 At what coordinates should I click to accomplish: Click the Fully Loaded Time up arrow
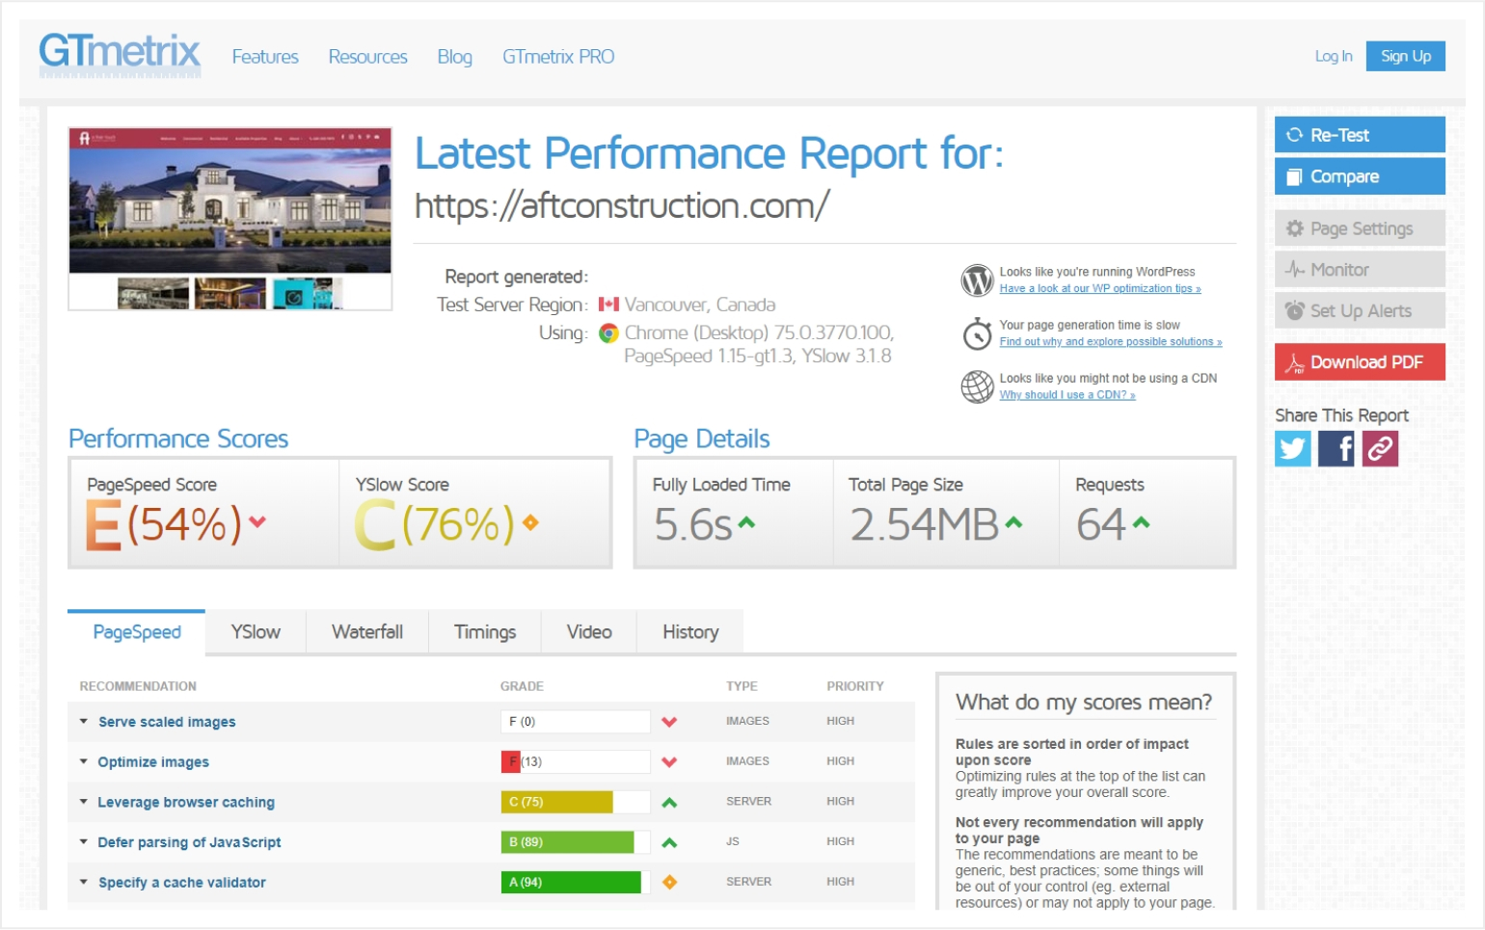[746, 522]
